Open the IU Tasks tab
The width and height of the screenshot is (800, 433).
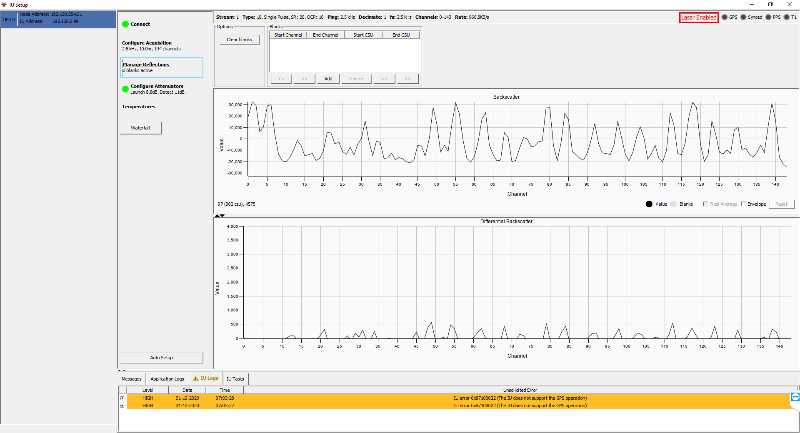coord(235,379)
